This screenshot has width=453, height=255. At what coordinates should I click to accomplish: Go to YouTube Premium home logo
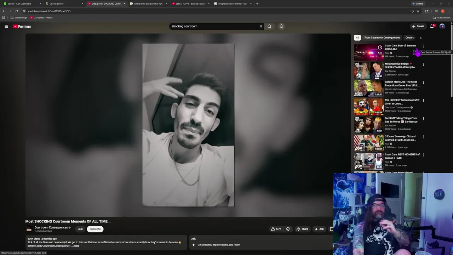click(x=22, y=27)
